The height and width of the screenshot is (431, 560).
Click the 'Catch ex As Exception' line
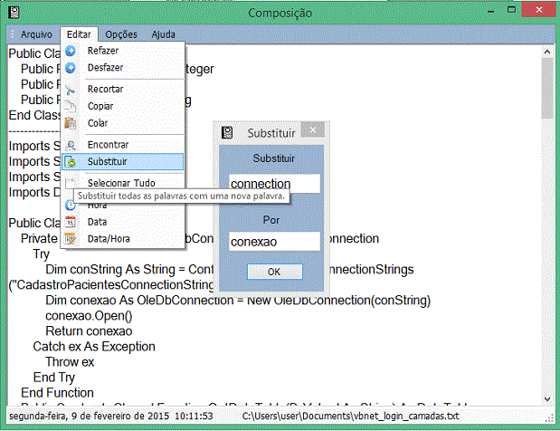click(94, 347)
